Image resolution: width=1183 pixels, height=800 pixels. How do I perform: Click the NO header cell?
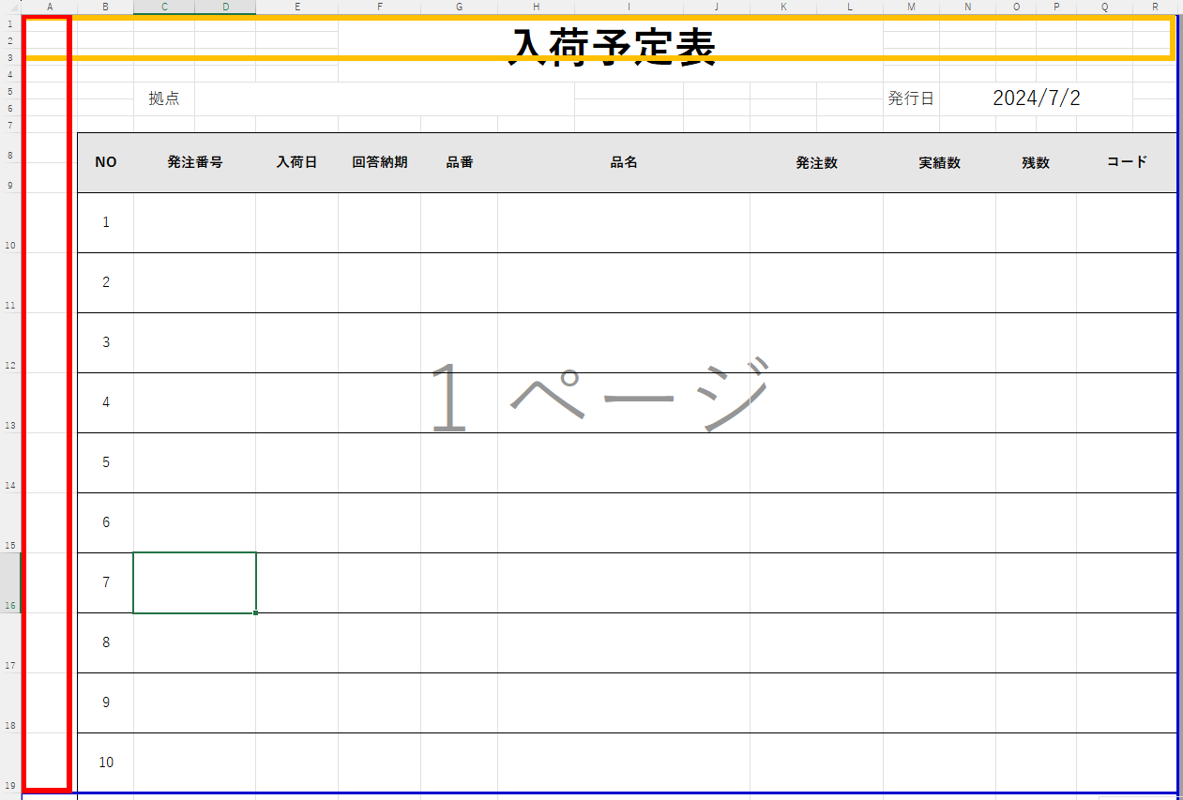pyautogui.click(x=106, y=162)
